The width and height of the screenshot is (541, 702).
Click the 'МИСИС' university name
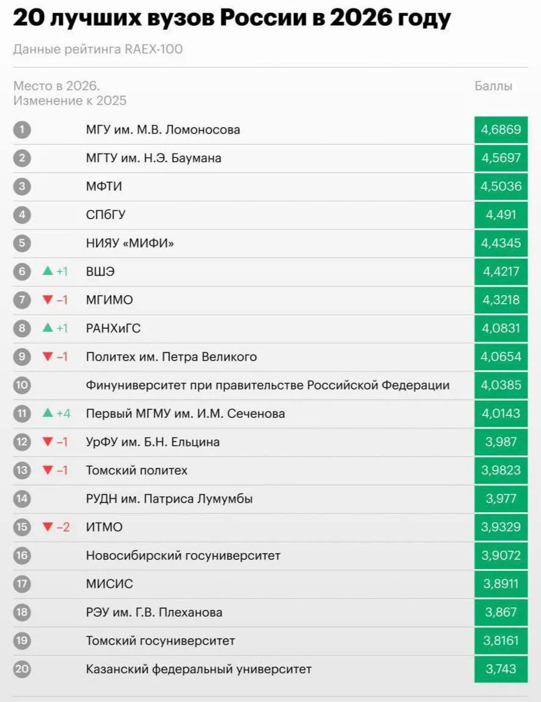coord(109,584)
